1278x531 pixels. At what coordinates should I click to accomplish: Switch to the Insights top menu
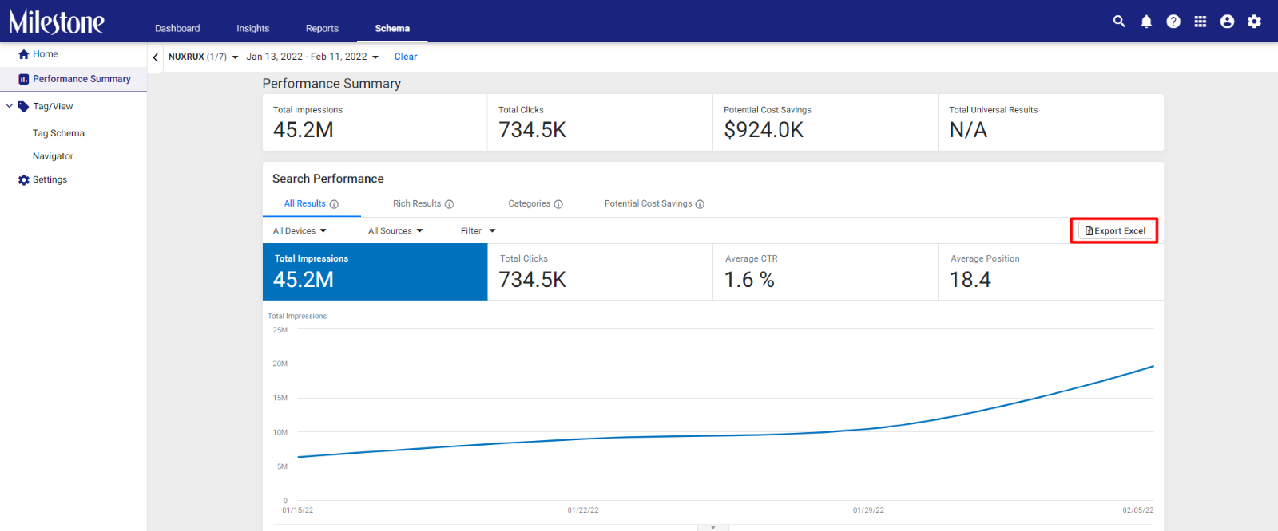(x=252, y=28)
